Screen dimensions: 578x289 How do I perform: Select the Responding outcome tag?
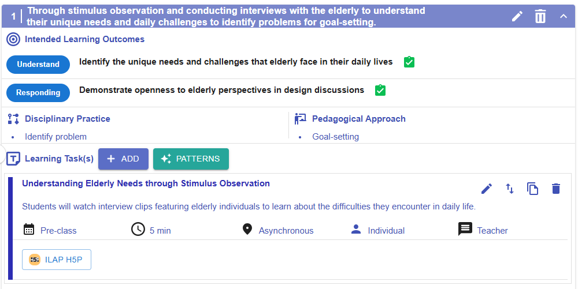[x=38, y=93]
